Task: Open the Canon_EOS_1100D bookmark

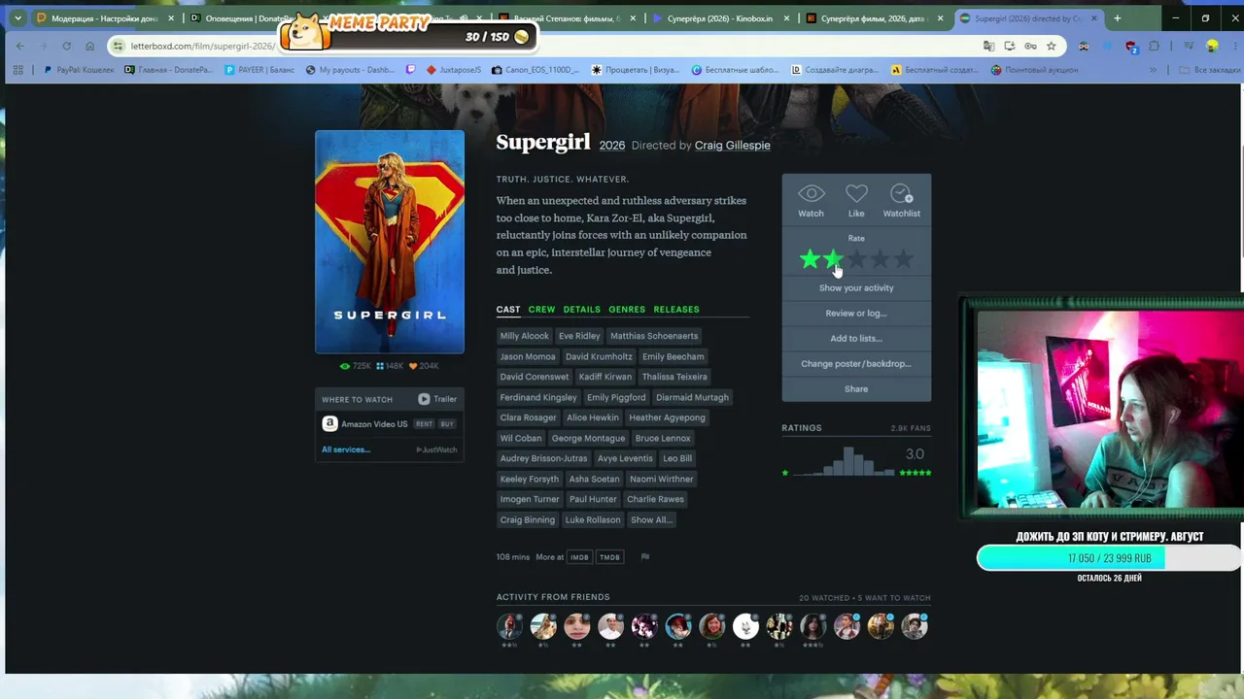Action: (536, 70)
